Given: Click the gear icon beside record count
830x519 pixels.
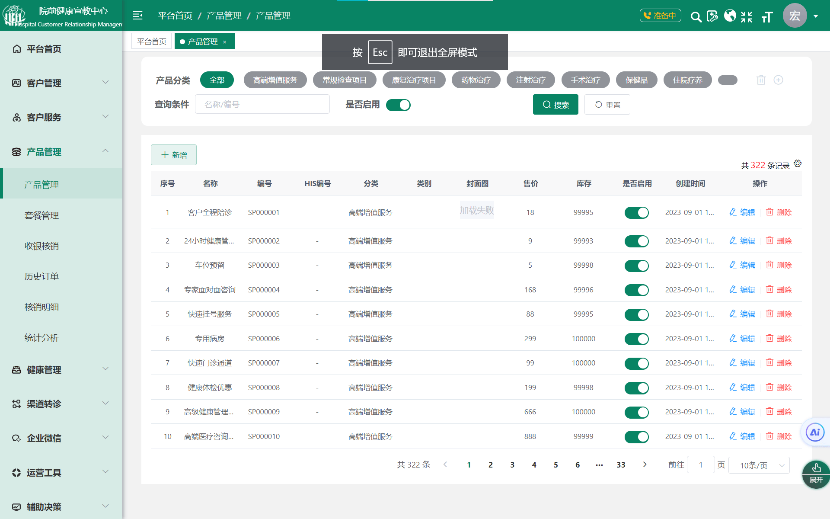Looking at the screenshot, I should [x=798, y=164].
